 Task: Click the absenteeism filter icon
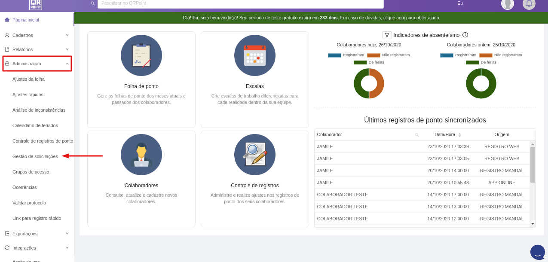[x=387, y=35]
